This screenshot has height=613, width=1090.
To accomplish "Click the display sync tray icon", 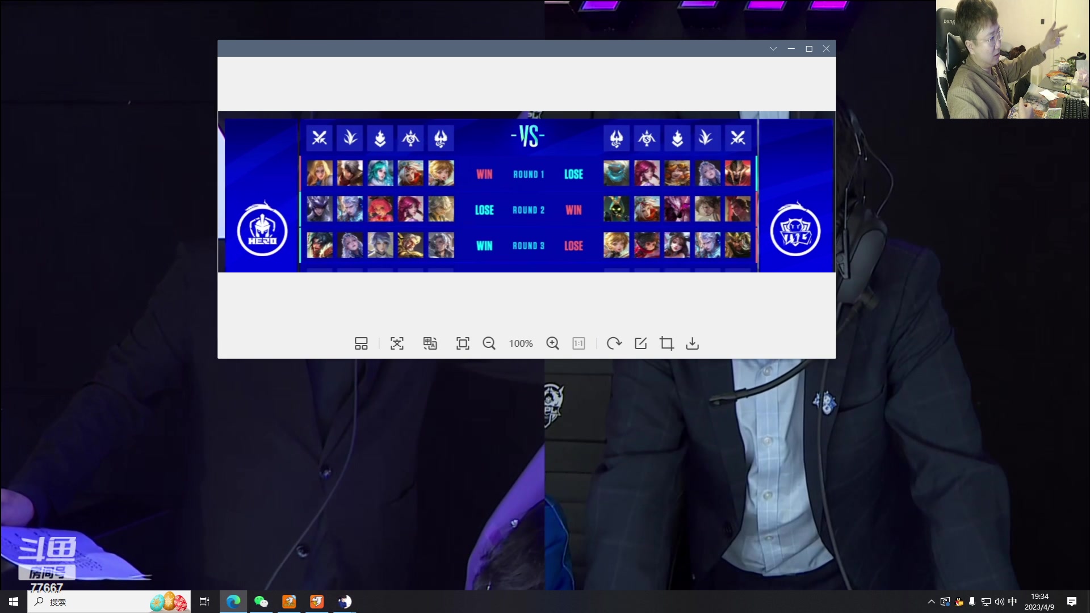I will 945,602.
